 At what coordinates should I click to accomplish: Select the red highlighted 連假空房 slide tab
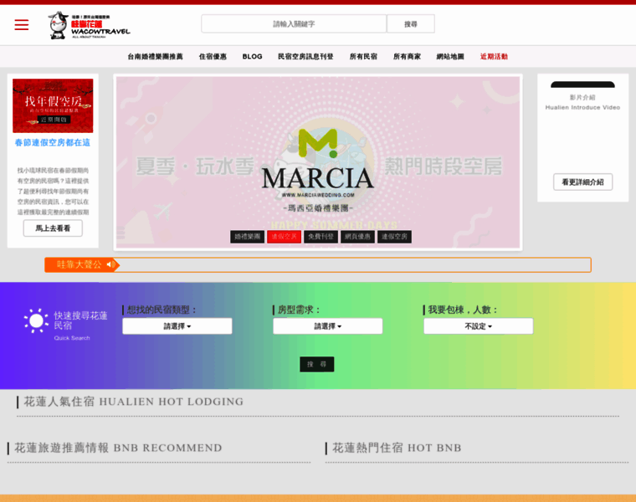pyautogui.click(x=284, y=237)
